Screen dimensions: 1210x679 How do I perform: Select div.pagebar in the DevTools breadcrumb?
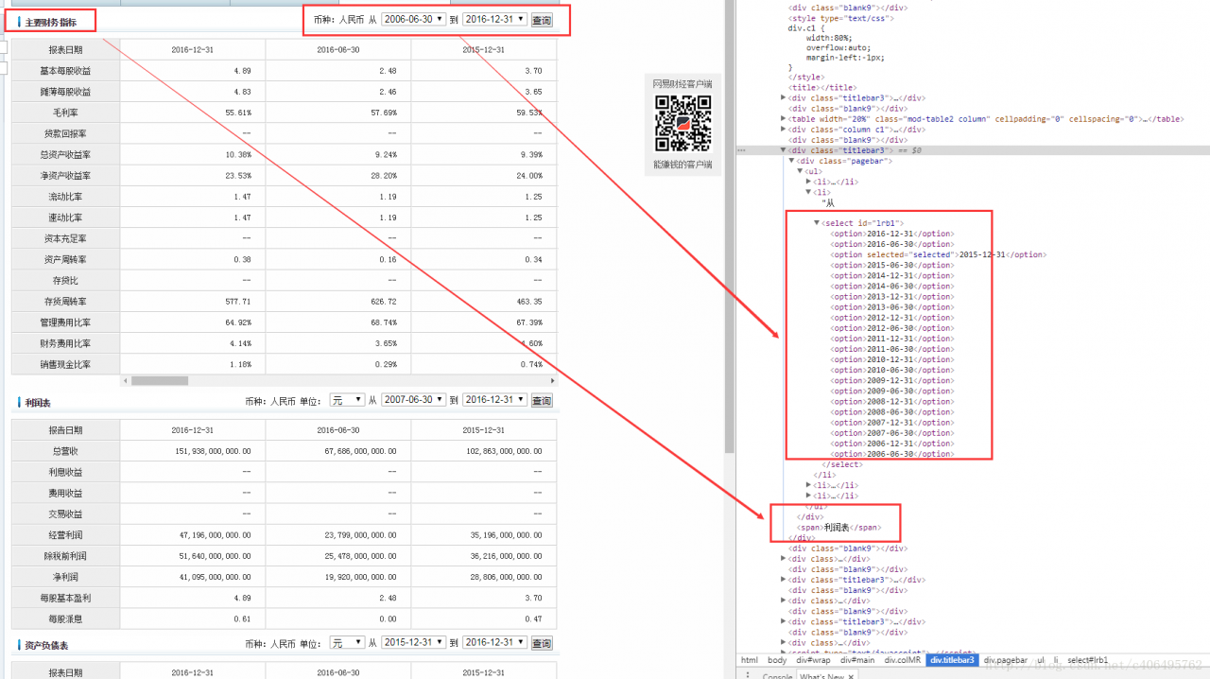pos(1005,660)
